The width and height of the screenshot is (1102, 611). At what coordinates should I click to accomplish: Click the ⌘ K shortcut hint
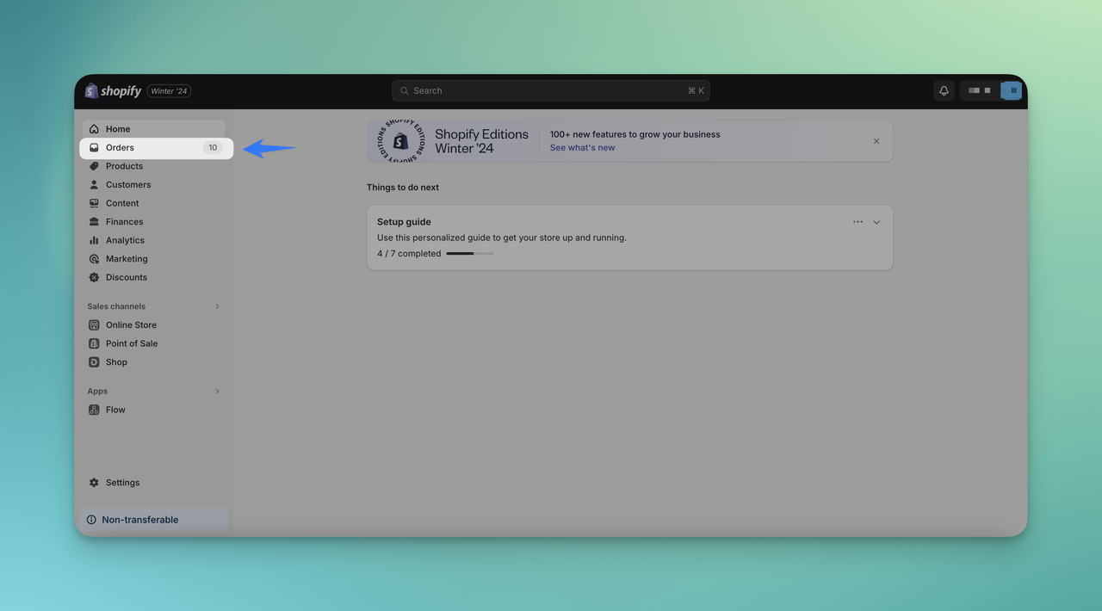point(696,91)
